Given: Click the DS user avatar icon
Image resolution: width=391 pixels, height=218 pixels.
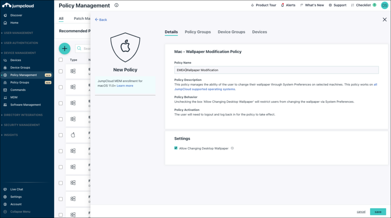Looking at the screenshot, I should tap(384, 5).
